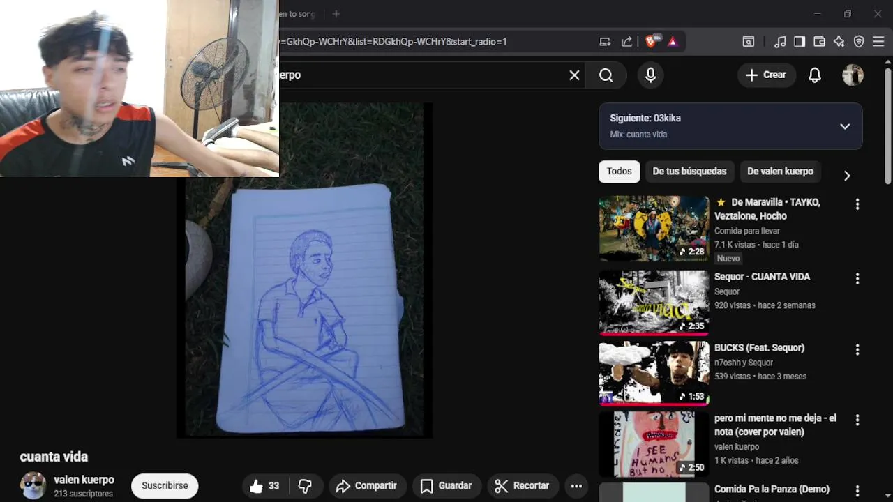
Task: Open options for pero mi mente video
Action: 857,420
